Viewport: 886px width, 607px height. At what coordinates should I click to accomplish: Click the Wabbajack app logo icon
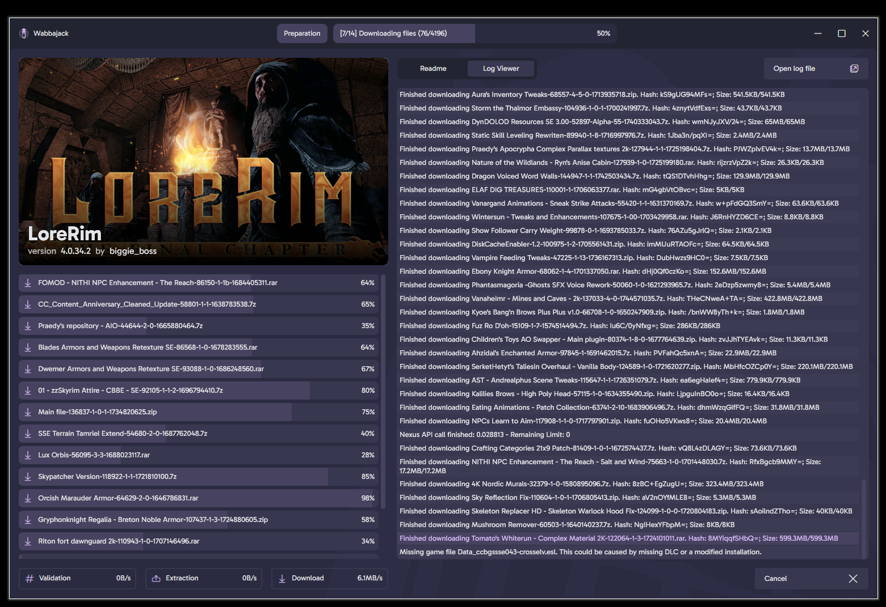(x=24, y=33)
